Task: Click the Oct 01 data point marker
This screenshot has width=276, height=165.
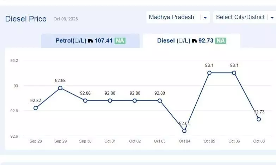Action: point(110,100)
